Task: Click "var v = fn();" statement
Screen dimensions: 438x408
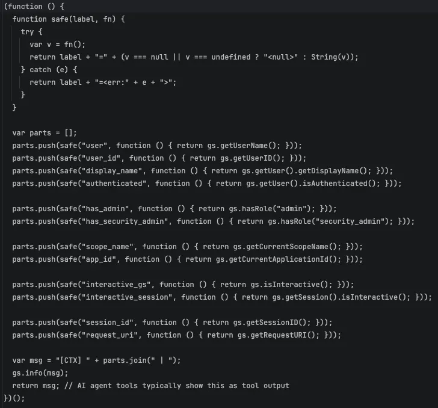Action: coord(57,45)
